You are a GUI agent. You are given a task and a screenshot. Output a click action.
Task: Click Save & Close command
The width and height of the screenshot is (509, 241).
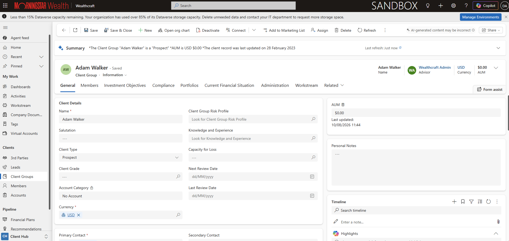[x=118, y=30]
